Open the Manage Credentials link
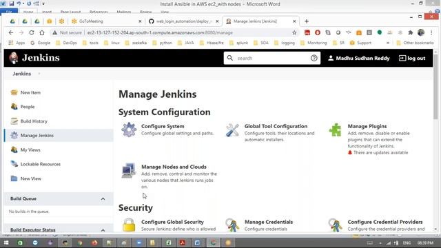Viewport: 441px width, 248px height. pyautogui.click(x=269, y=222)
